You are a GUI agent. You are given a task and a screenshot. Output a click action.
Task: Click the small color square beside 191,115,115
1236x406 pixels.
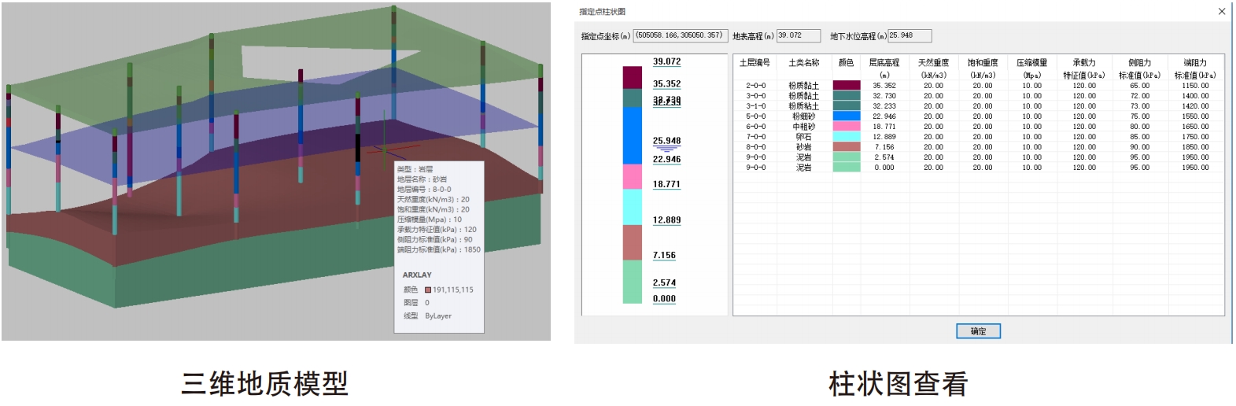coord(428,290)
